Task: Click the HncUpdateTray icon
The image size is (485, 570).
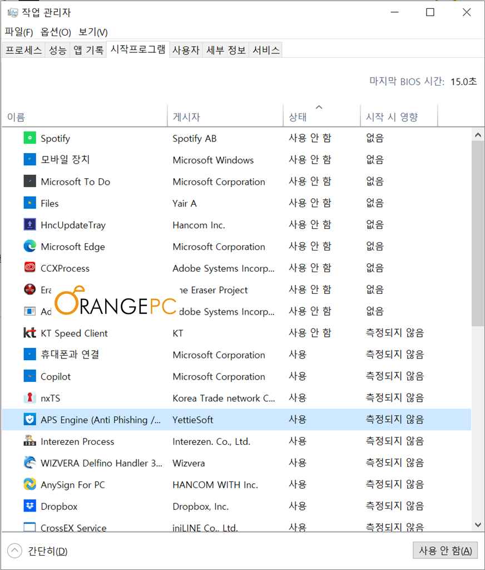Action: coord(30,225)
